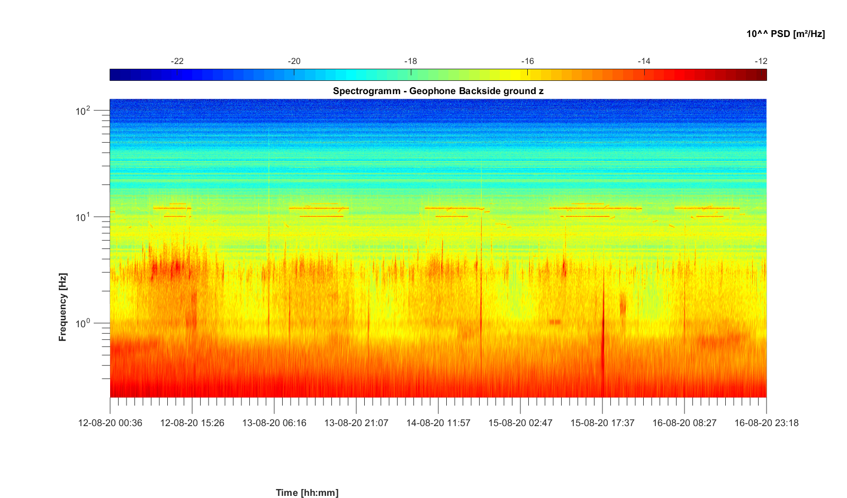This screenshot has height=498, width=847.
Task: Click the 'Frequency [Hz]' axis label
Action: [x=63, y=307]
